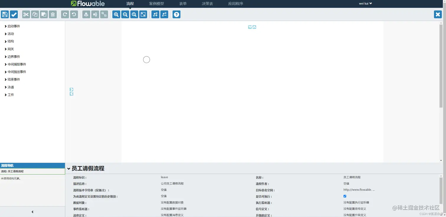Select the start event circle on canvas

[147, 60]
